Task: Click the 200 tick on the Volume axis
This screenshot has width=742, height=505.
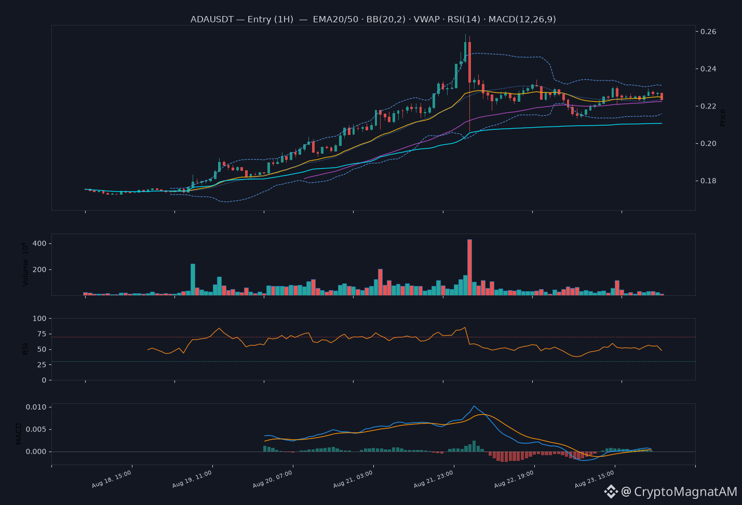Action: point(40,270)
